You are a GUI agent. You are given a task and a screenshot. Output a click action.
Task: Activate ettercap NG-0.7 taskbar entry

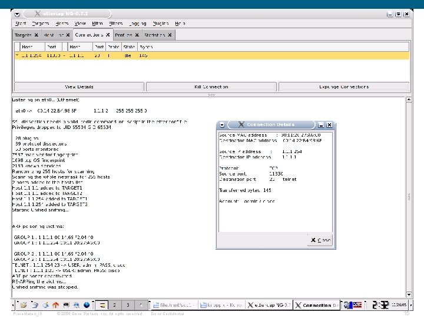[269, 305]
